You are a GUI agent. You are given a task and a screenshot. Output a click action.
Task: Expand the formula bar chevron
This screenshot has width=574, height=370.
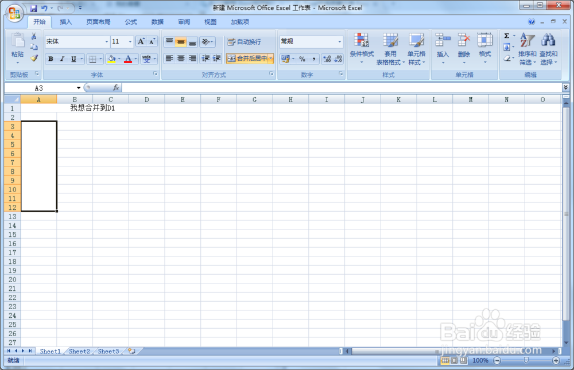(x=565, y=87)
